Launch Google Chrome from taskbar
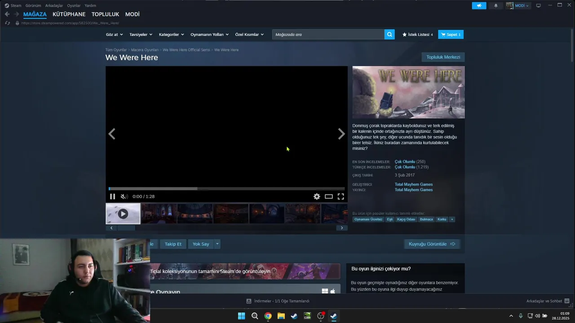The width and height of the screenshot is (575, 323). 268,316
